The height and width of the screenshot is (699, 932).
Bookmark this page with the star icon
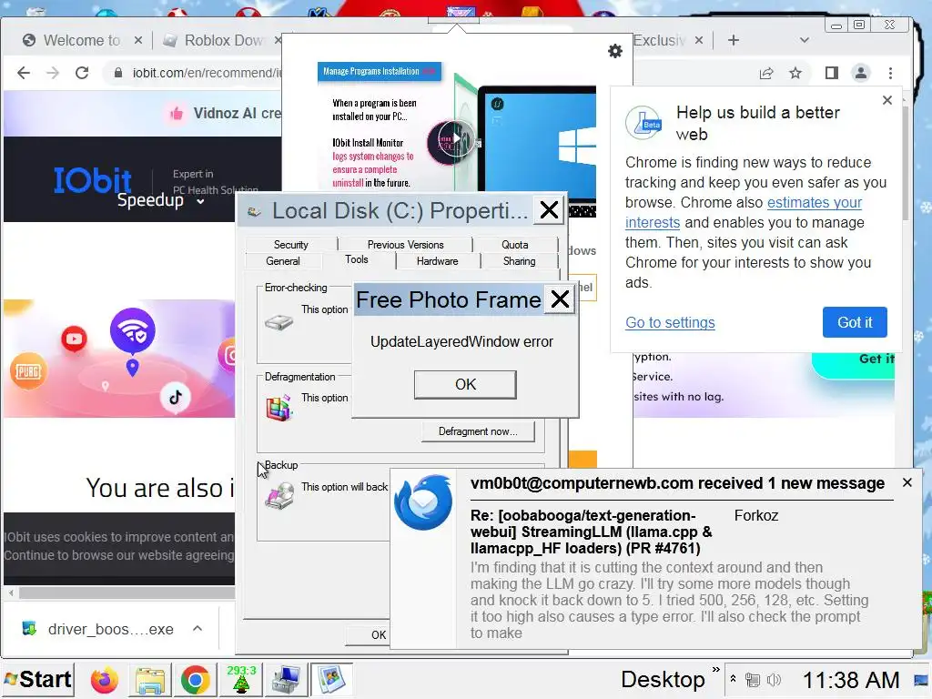[795, 73]
